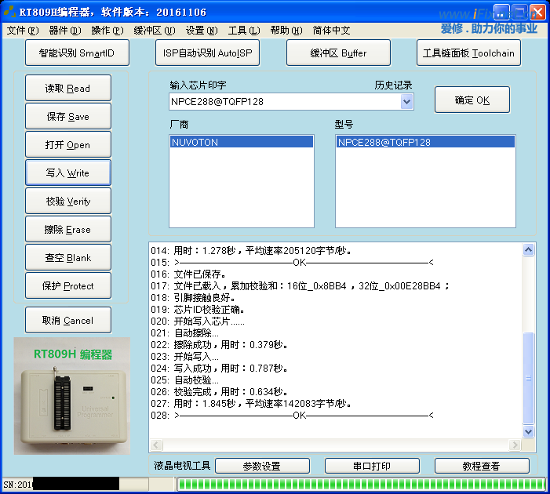Click the Save (保存) button
550x494 pixels.
tap(68, 117)
